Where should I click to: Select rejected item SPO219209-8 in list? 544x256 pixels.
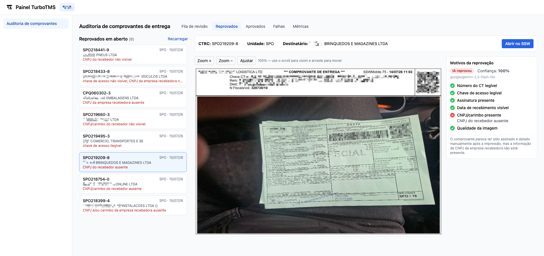click(x=133, y=162)
